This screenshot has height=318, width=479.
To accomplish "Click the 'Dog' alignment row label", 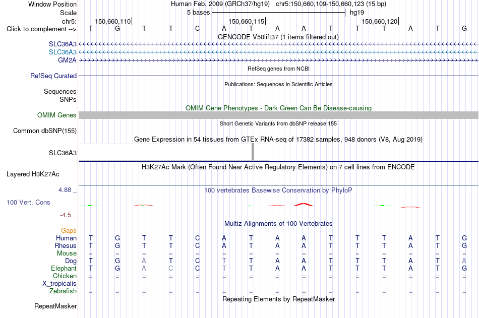I will point(71,261).
